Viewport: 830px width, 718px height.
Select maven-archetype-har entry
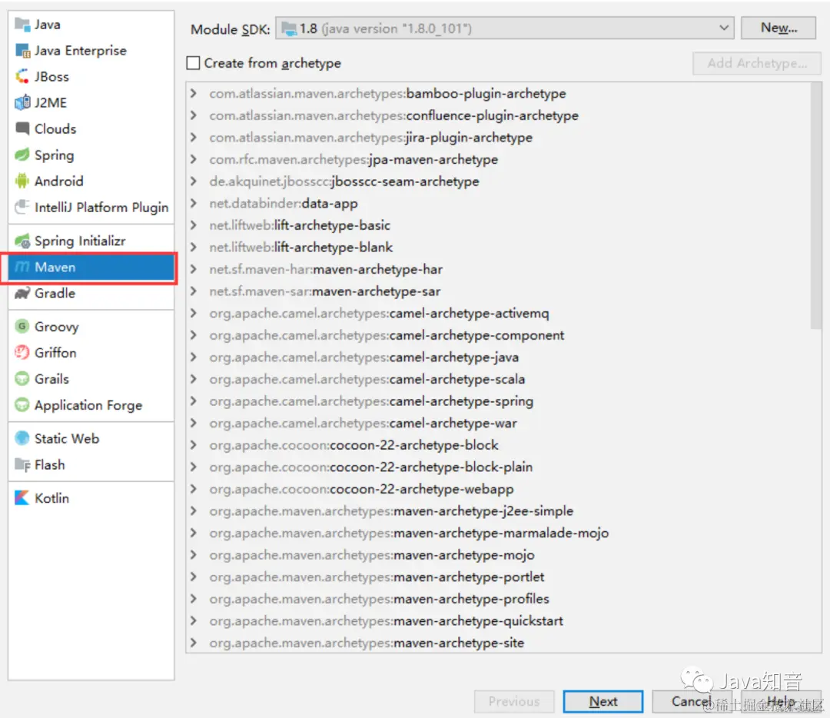(326, 270)
